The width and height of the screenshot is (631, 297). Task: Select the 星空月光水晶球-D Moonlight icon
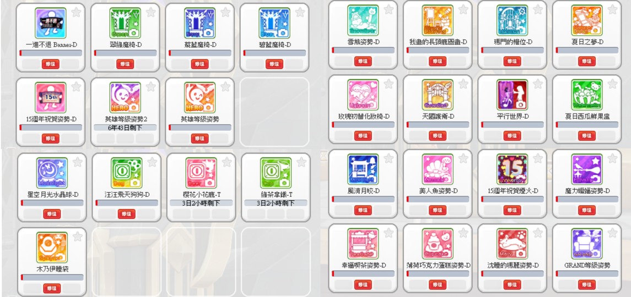[52, 173]
